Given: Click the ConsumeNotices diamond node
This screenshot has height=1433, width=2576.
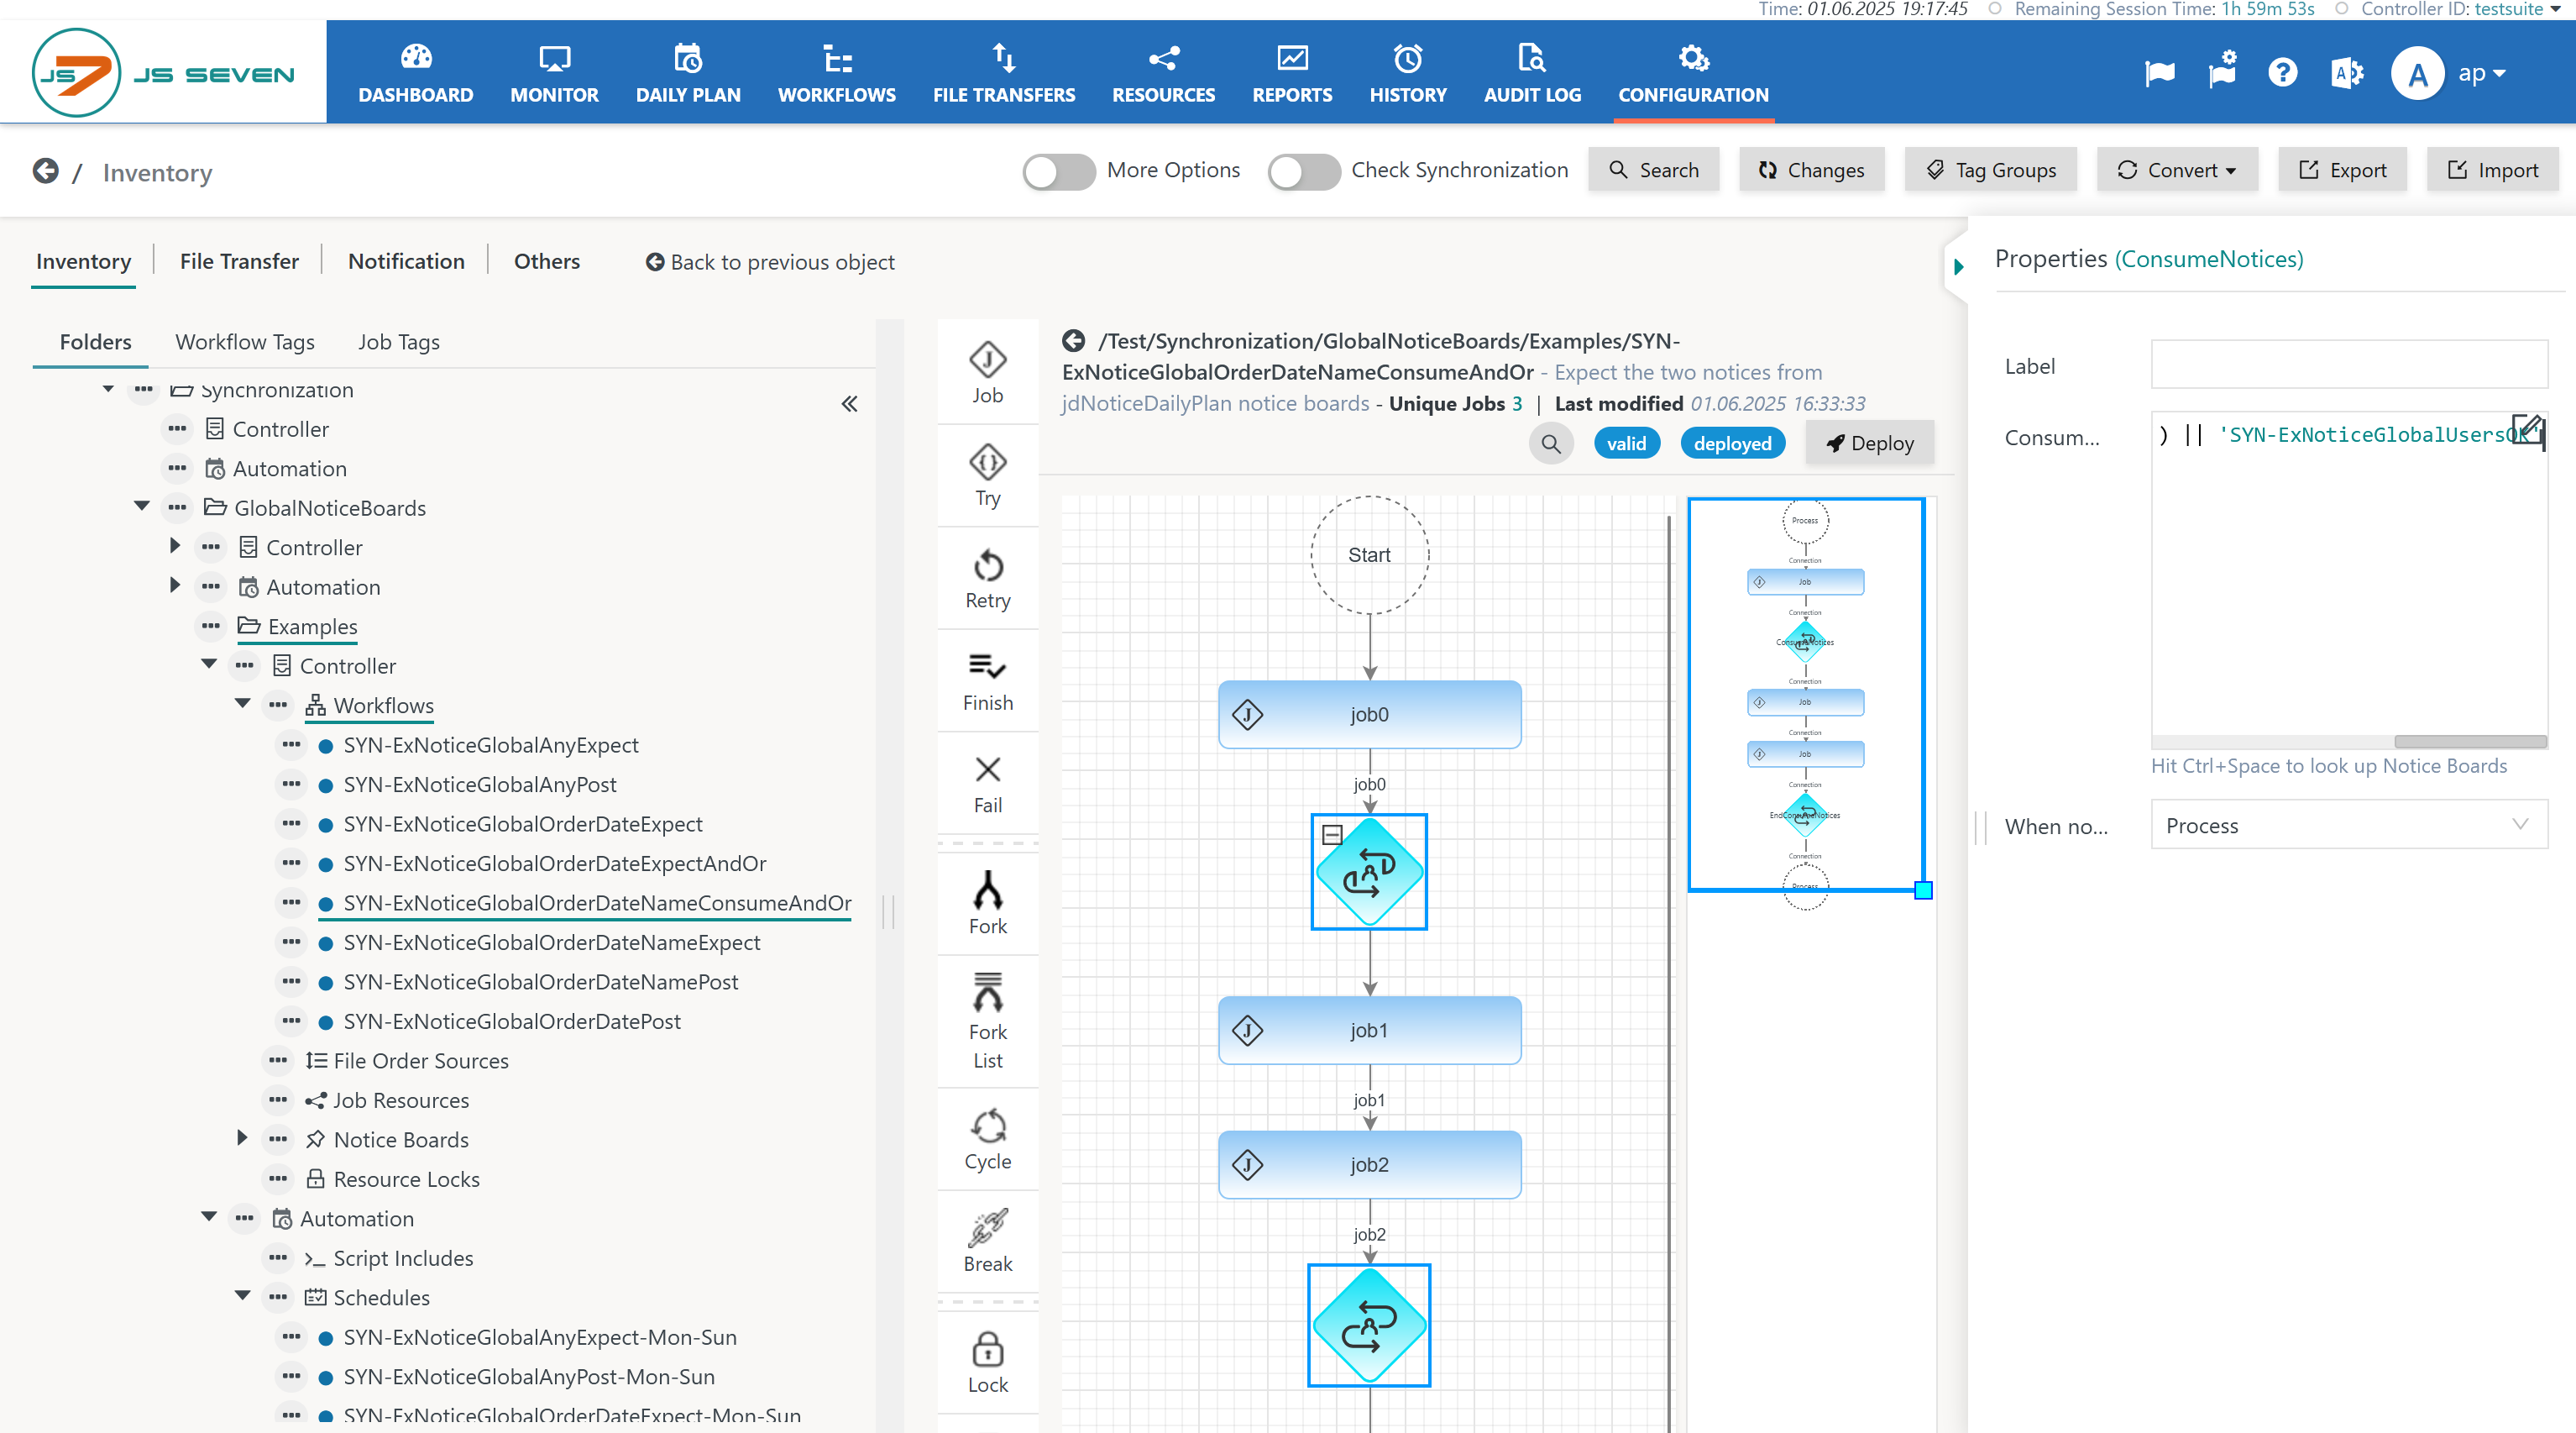Looking at the screenshot, I should 1369,872.
